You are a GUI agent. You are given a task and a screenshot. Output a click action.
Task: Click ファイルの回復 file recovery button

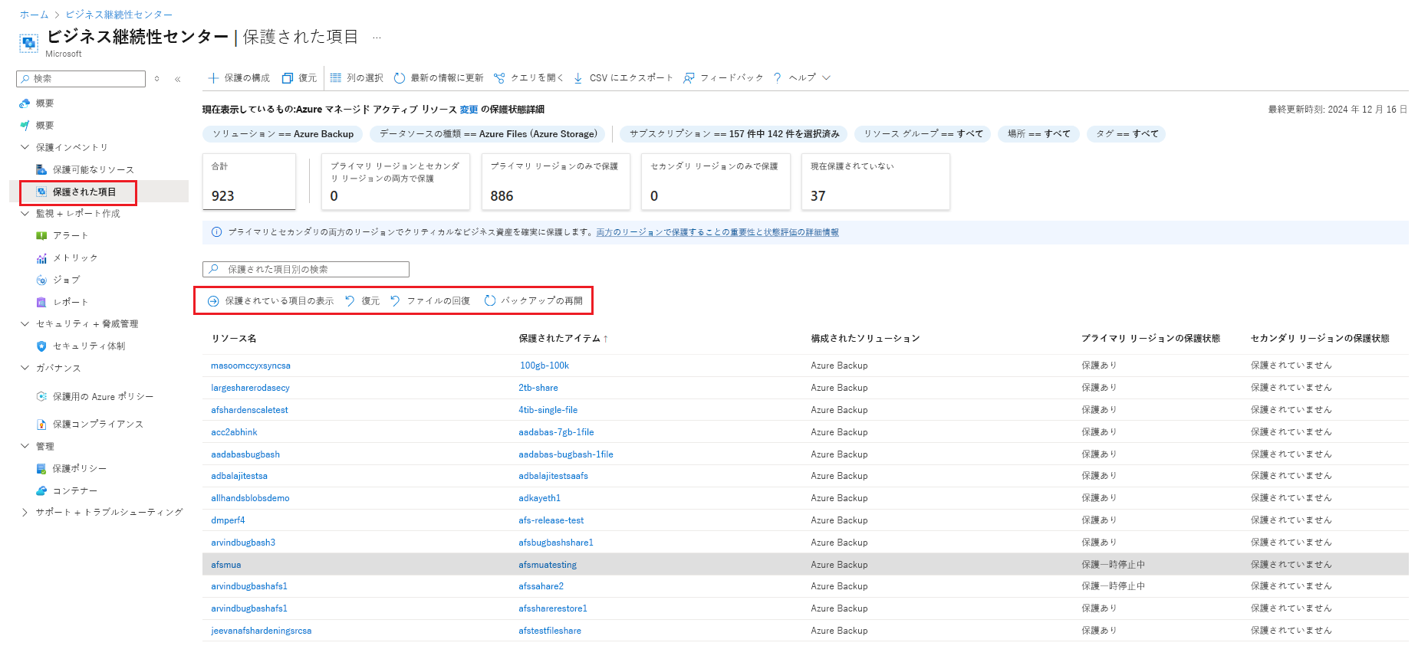(x=430, y=301)
